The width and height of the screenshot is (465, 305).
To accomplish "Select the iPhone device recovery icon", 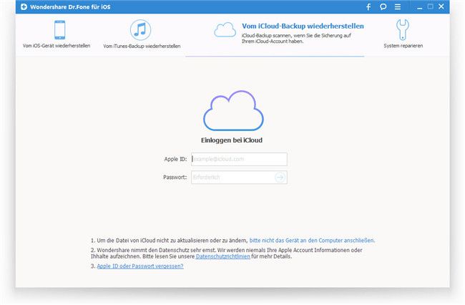I will pyautogui.click(x=59, y=29).
